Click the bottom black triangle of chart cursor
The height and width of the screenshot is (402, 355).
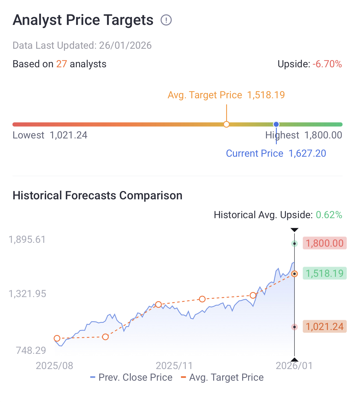pyautogui.click(x=295, y=360)
